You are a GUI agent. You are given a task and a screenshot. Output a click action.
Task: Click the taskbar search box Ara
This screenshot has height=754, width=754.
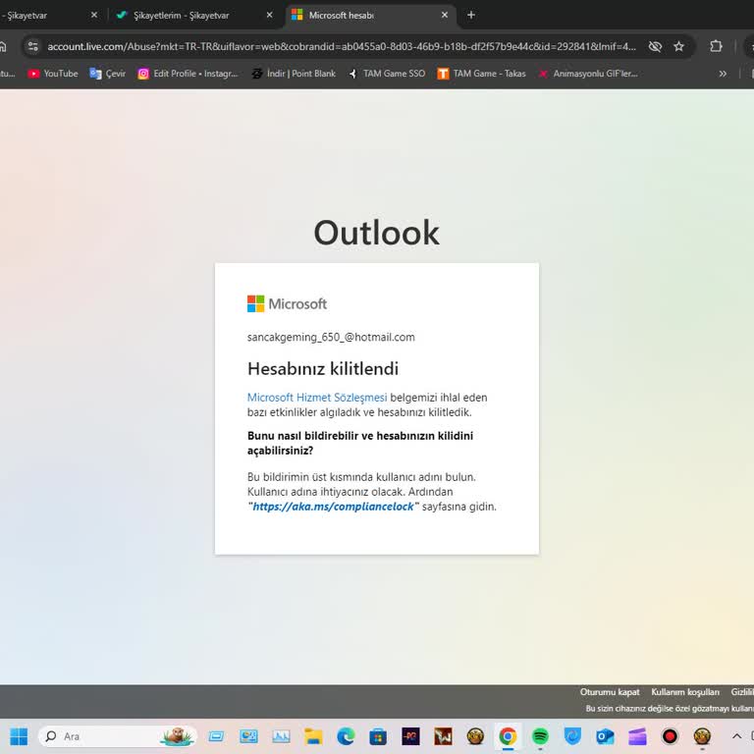tap(118, 735)
